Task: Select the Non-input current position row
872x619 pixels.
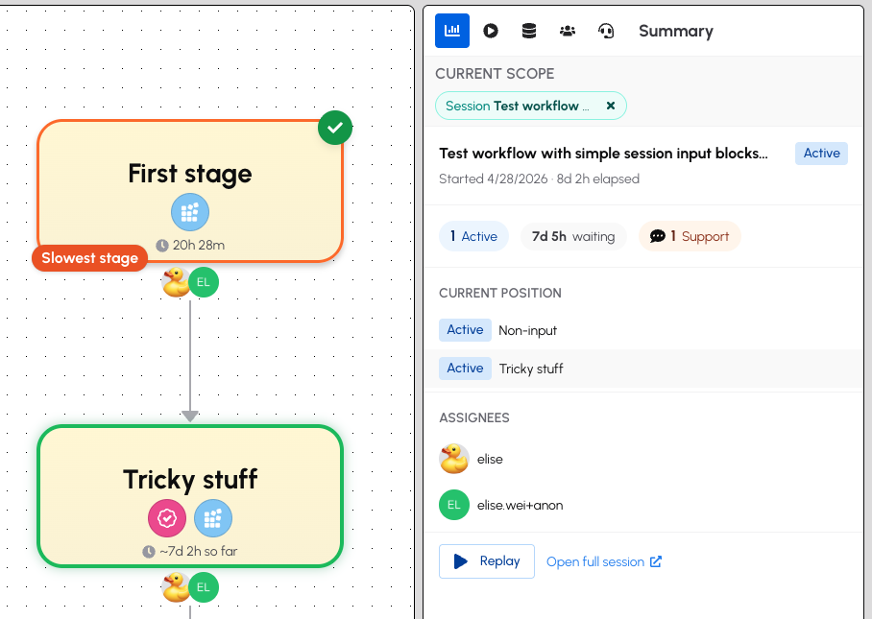Action: tap(644, 330)
